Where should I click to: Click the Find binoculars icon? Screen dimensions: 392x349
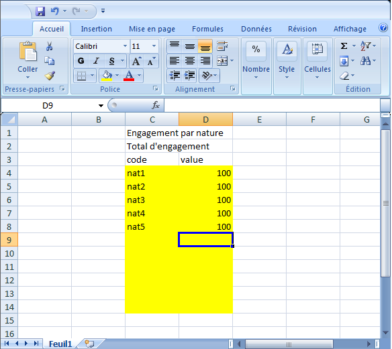[366, 60]
